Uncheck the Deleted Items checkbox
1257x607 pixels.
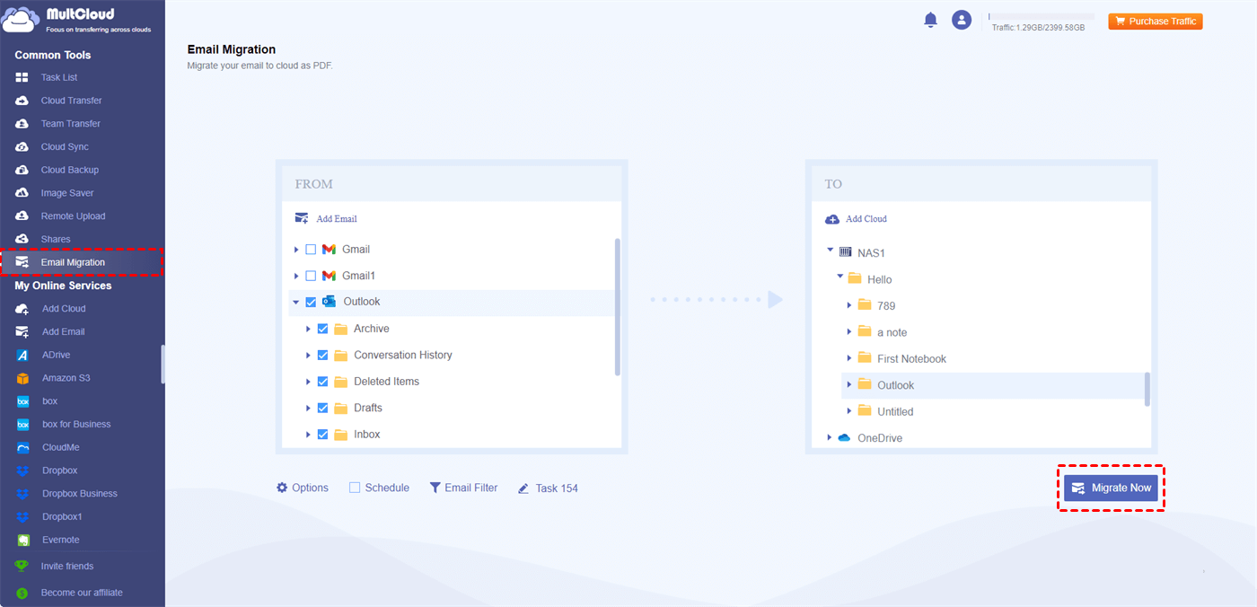point(322,382)
